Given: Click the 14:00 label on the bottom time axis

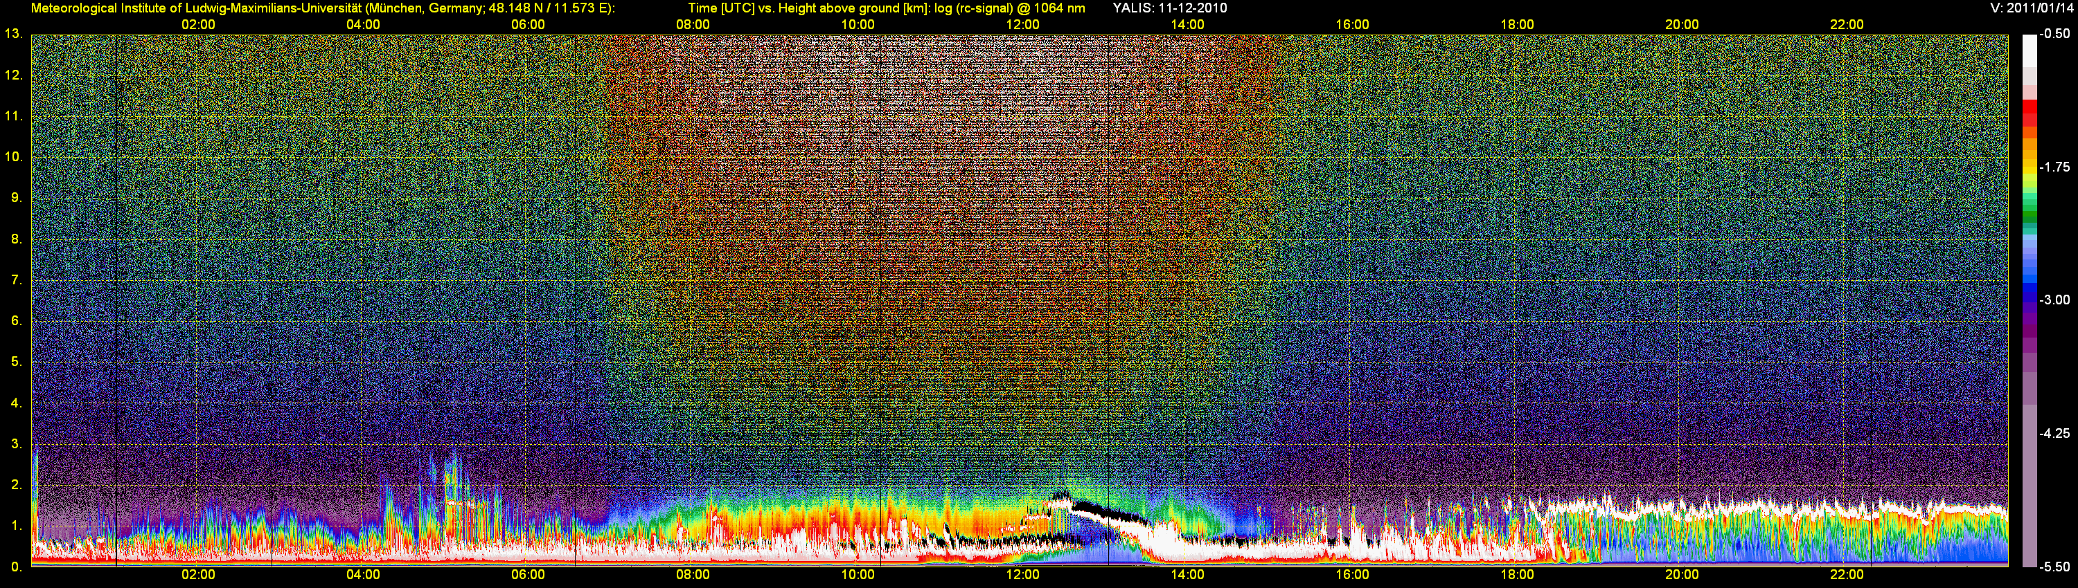Looking at the screenshot, I should click(1187, 575).
